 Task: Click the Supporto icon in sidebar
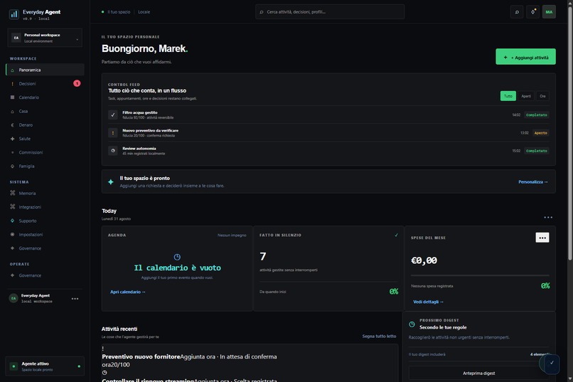point(12,221)
